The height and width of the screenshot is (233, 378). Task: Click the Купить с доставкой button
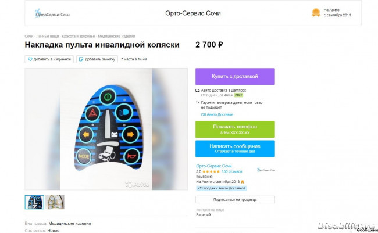click(235, 76)
